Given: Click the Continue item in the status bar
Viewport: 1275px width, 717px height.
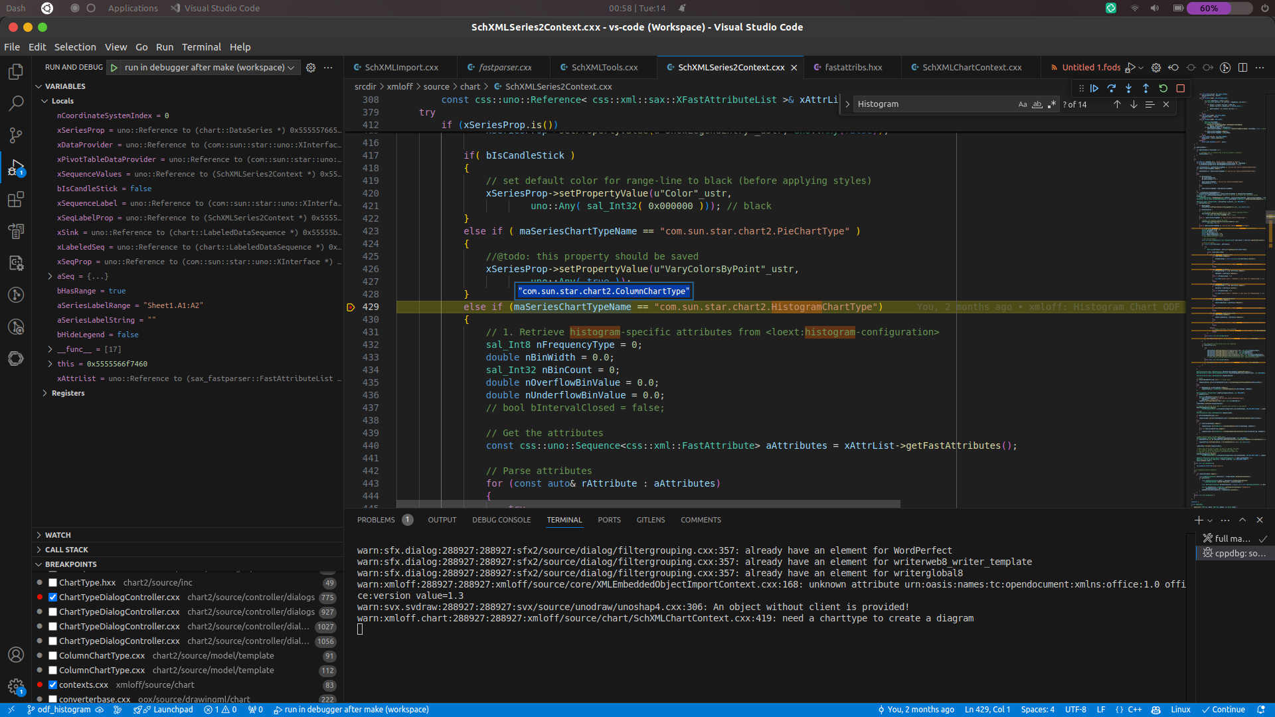Looking at the screenshot, I should click(x=1223, y=710).
